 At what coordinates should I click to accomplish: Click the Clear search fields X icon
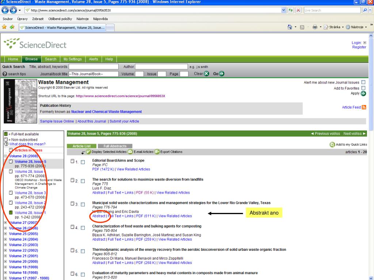[207, 74]
